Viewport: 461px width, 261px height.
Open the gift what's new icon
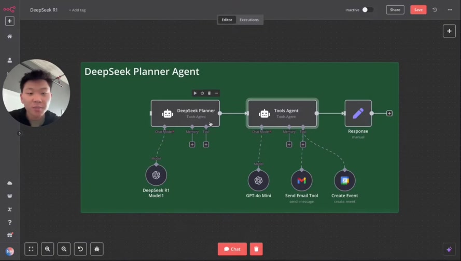coord(10,235)
